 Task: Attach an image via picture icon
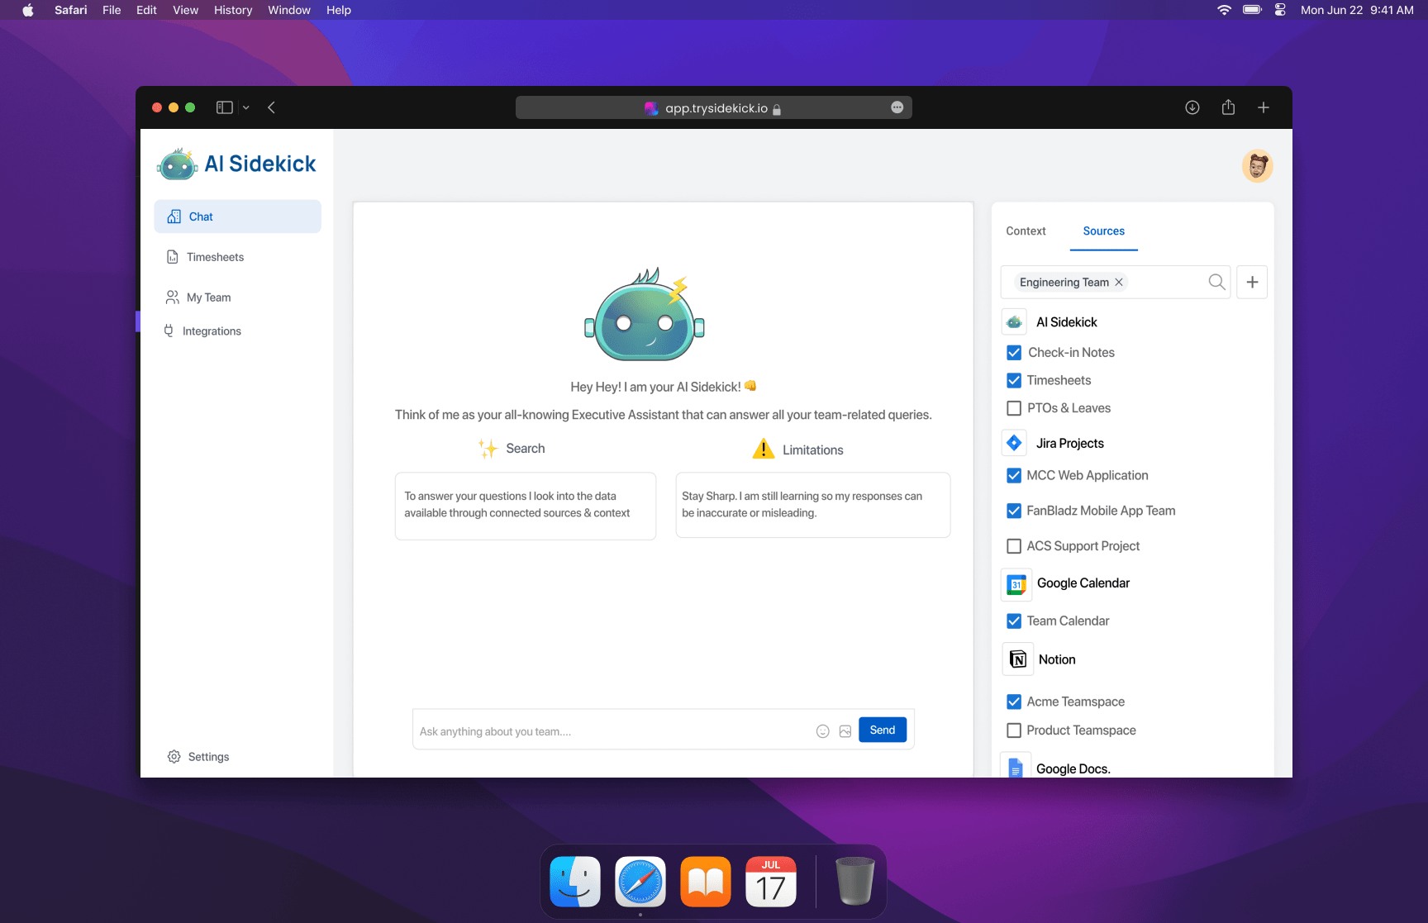tap(845, 731)
